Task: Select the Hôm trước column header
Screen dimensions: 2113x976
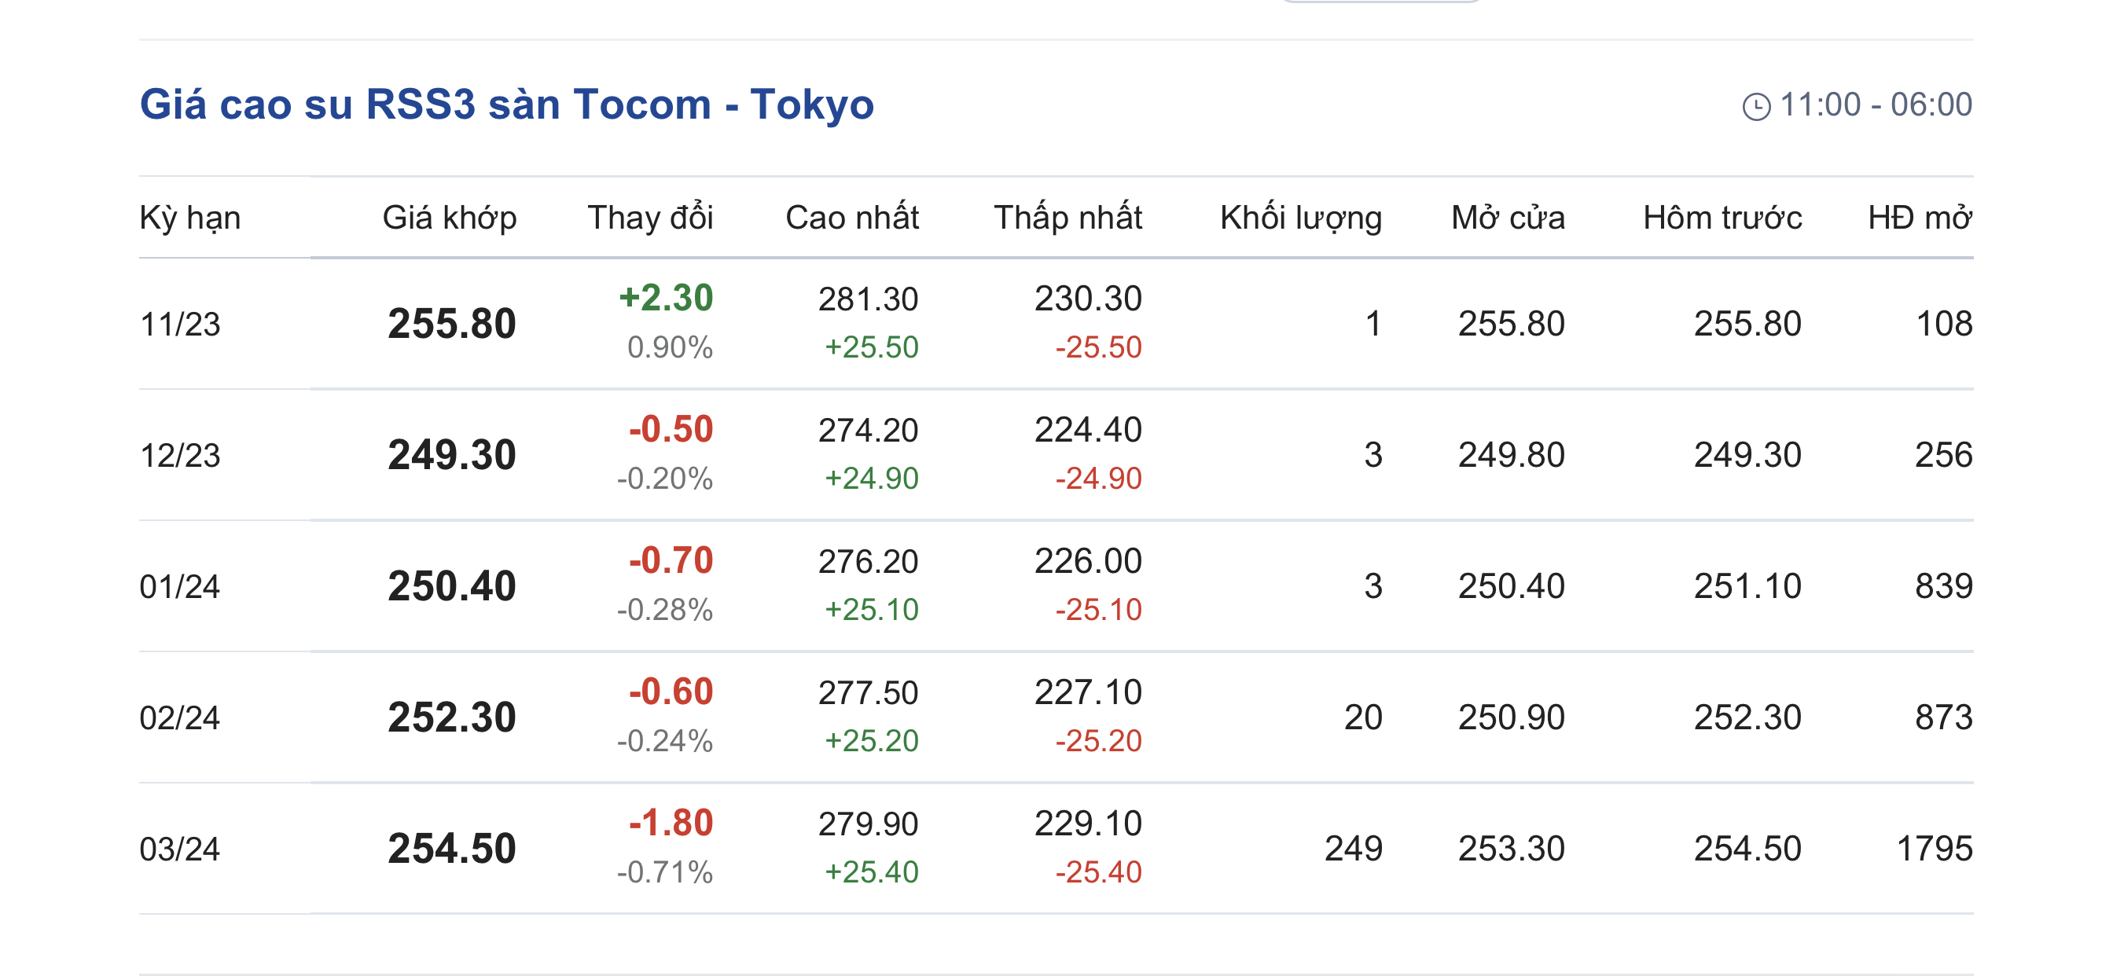Action: tap(1722, 218)
